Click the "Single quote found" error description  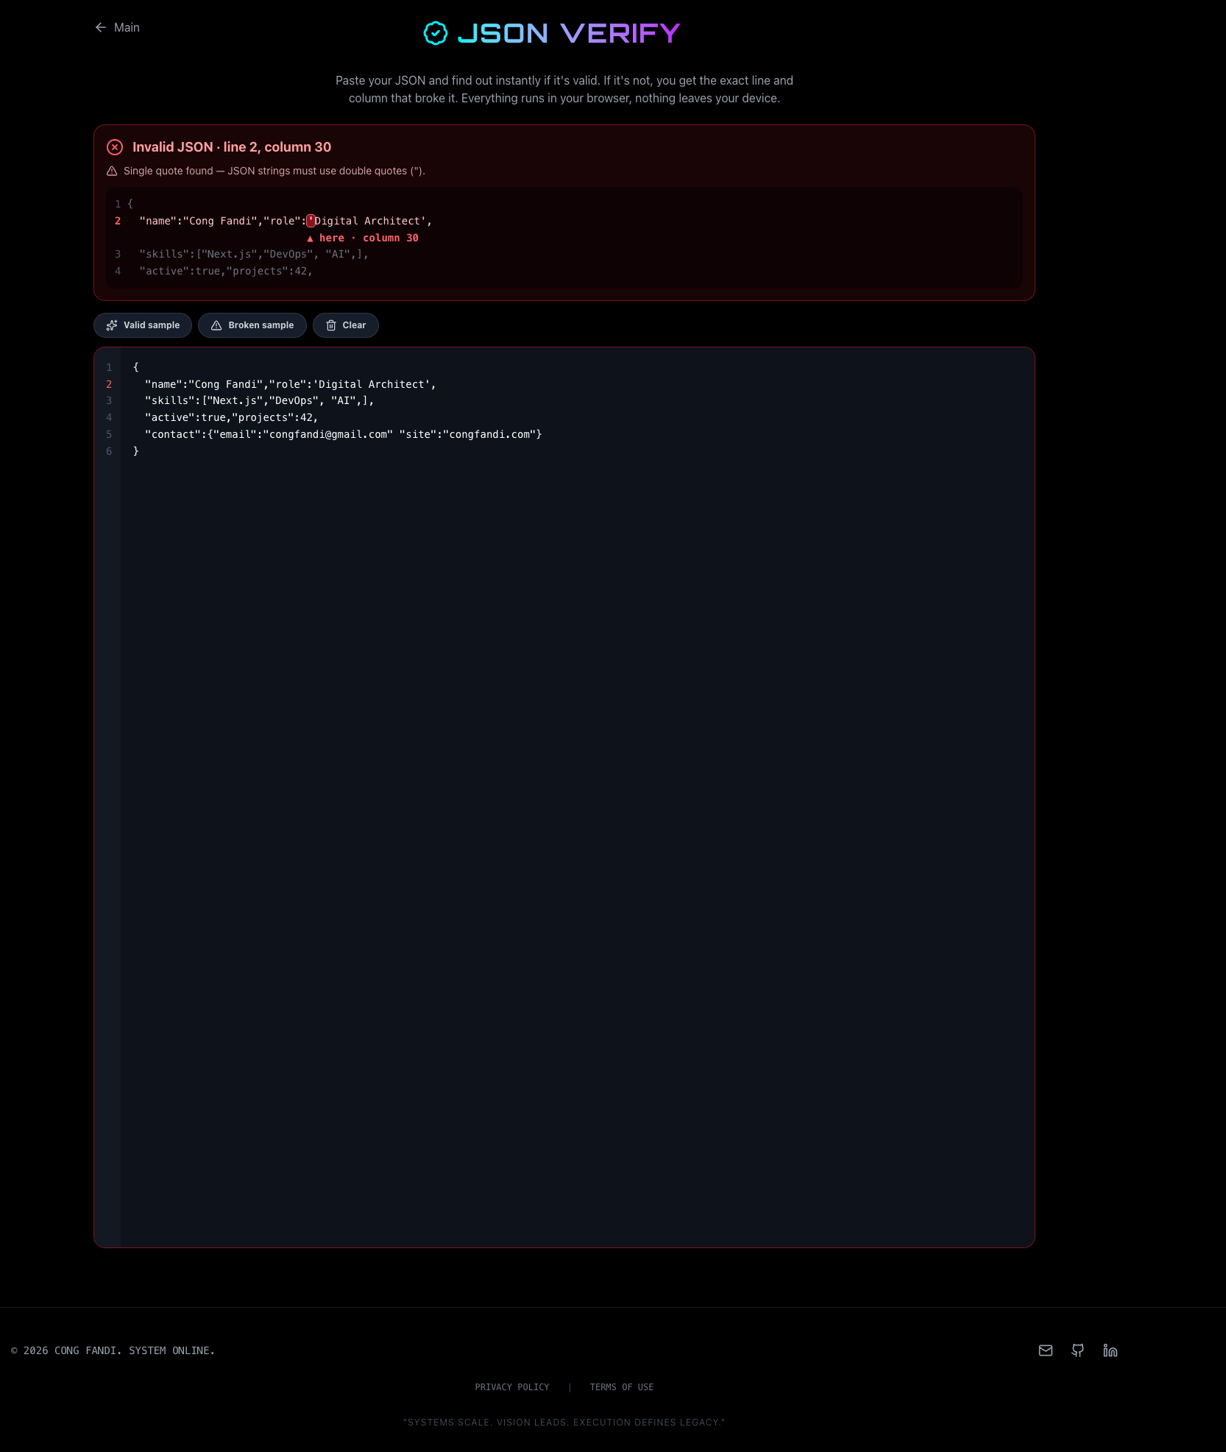[274, 171]
